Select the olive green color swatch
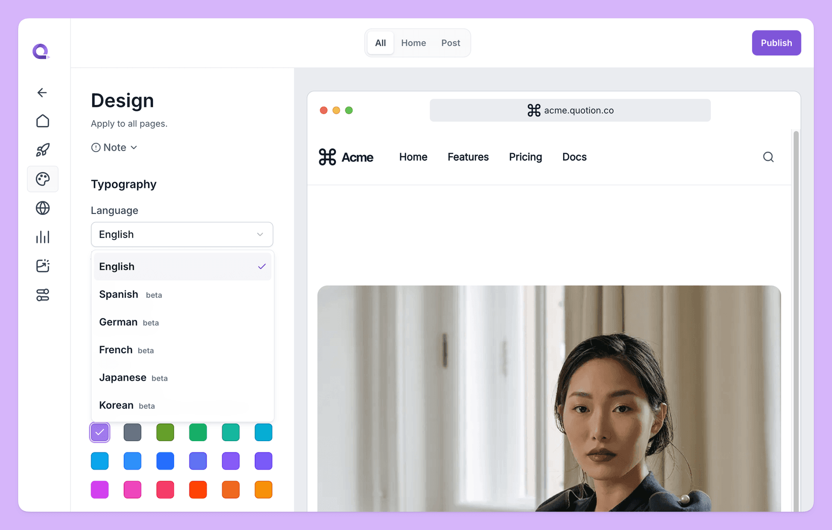 [x=165, y=432]
